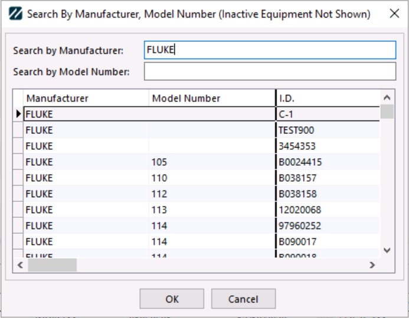The image size is (409, 318).
Task: Click the Search by Manufacturer field
Action: [x=270, y=50]
